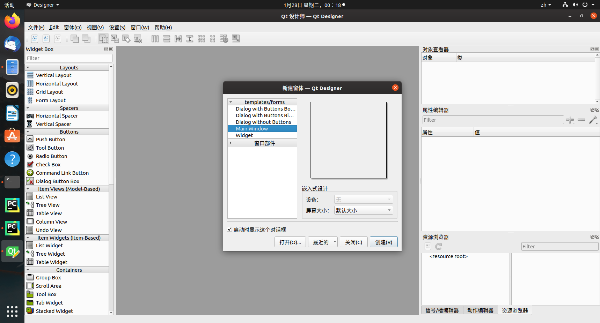Open the 窗体(O) menu
Viewport: 600px width, 323px height.
[73, 28]
